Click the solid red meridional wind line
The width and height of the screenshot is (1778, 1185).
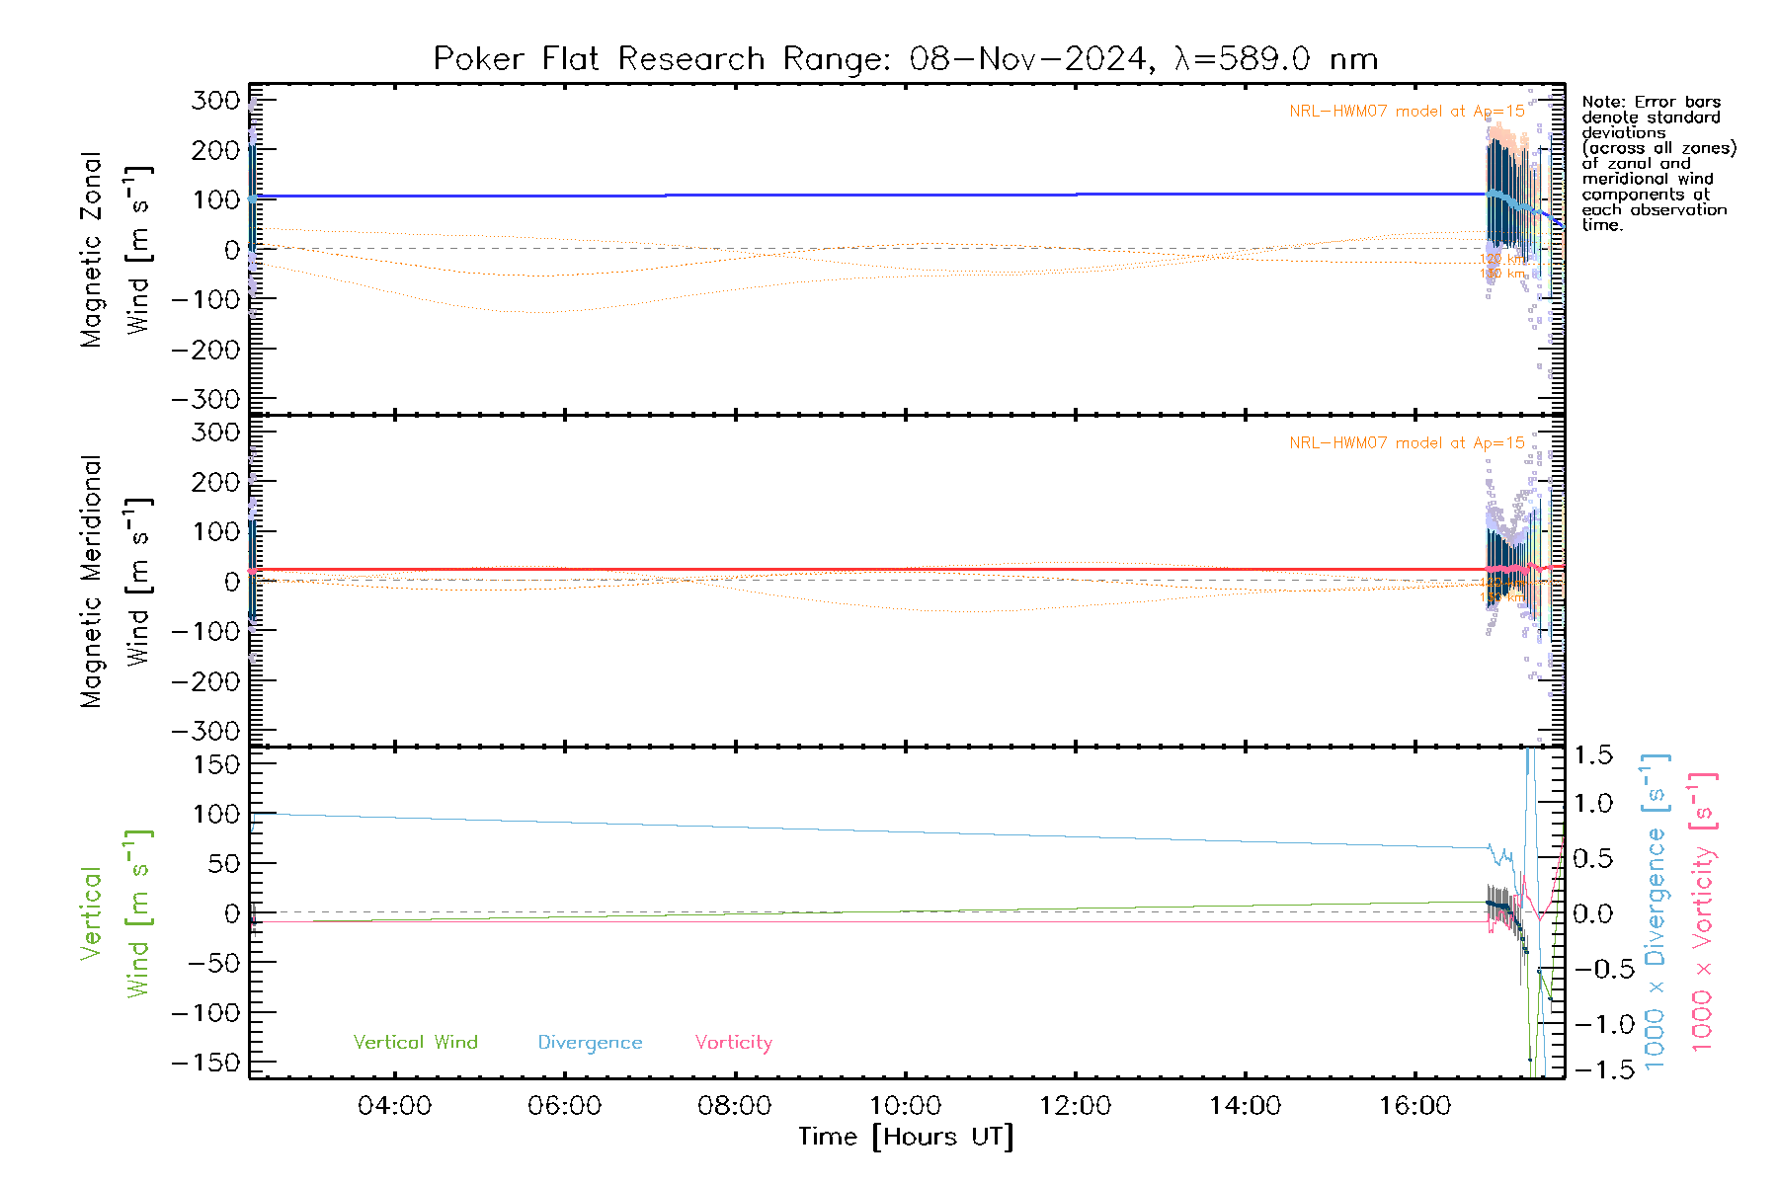[869, 570]
